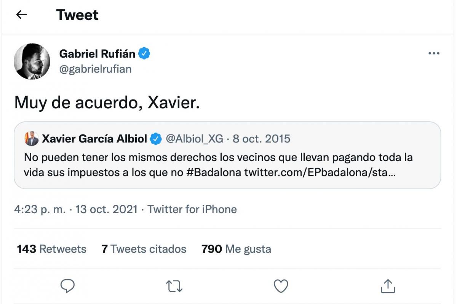The width and height of the screenshot is (457, 304).
Task: View the 143 Retweets list
Action: (52, 249)
